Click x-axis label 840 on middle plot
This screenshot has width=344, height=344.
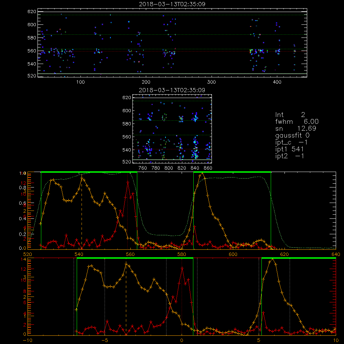pos(195,168)
